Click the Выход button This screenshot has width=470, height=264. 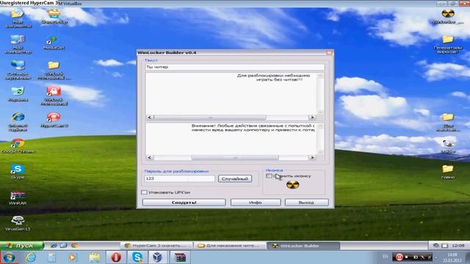[x=306, y=202]
